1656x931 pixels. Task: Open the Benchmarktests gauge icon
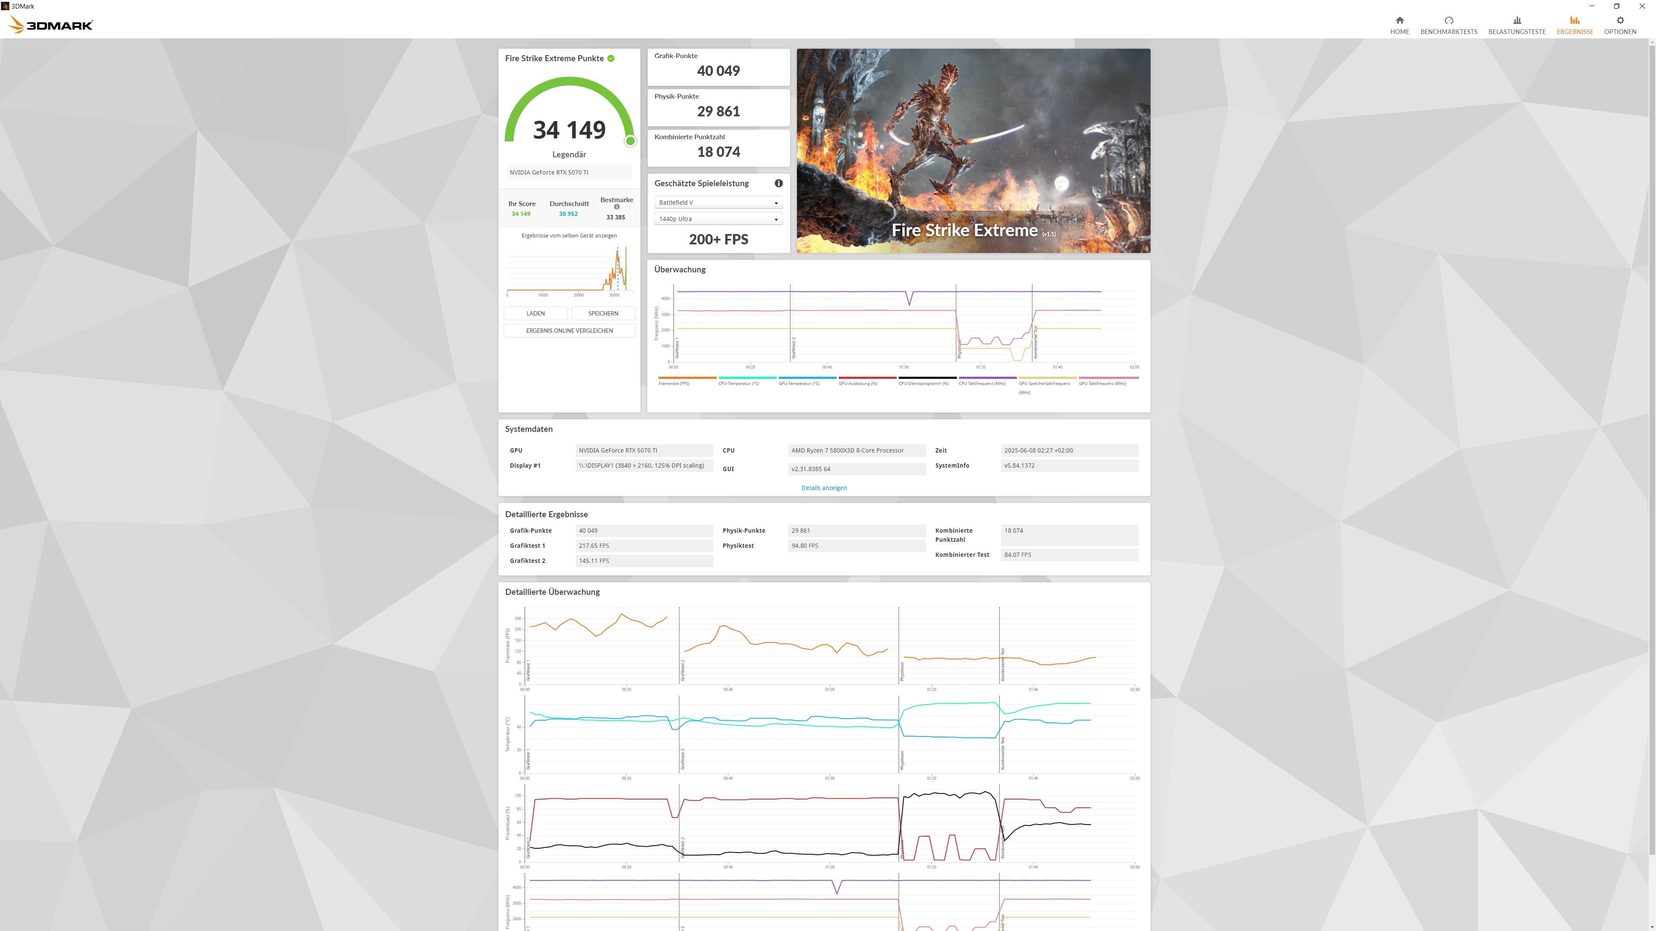1449,21
